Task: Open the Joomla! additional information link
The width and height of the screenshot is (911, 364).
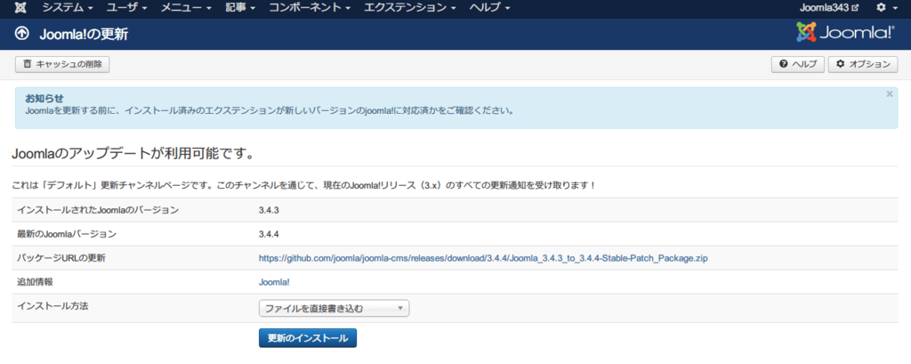Action: click(274, 282)
